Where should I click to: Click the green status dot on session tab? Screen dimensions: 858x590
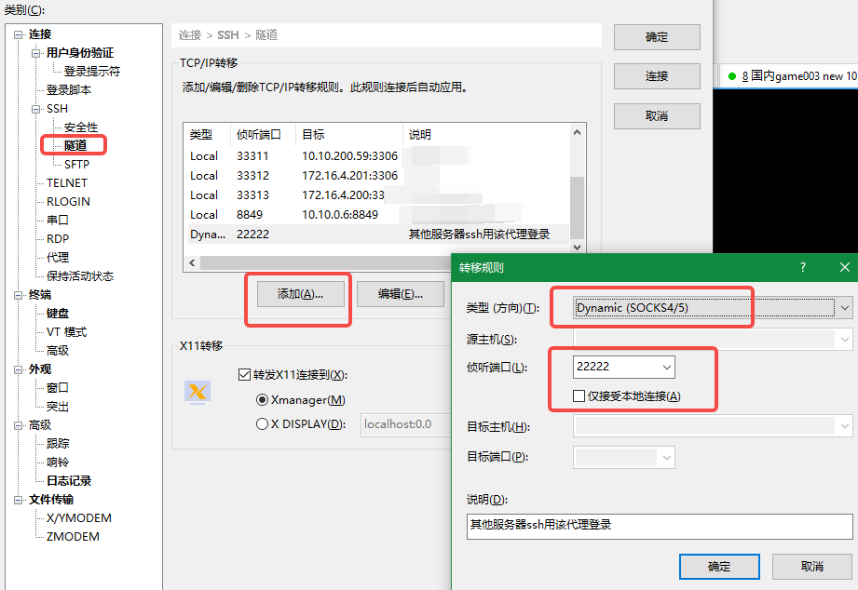pos(731,76)
